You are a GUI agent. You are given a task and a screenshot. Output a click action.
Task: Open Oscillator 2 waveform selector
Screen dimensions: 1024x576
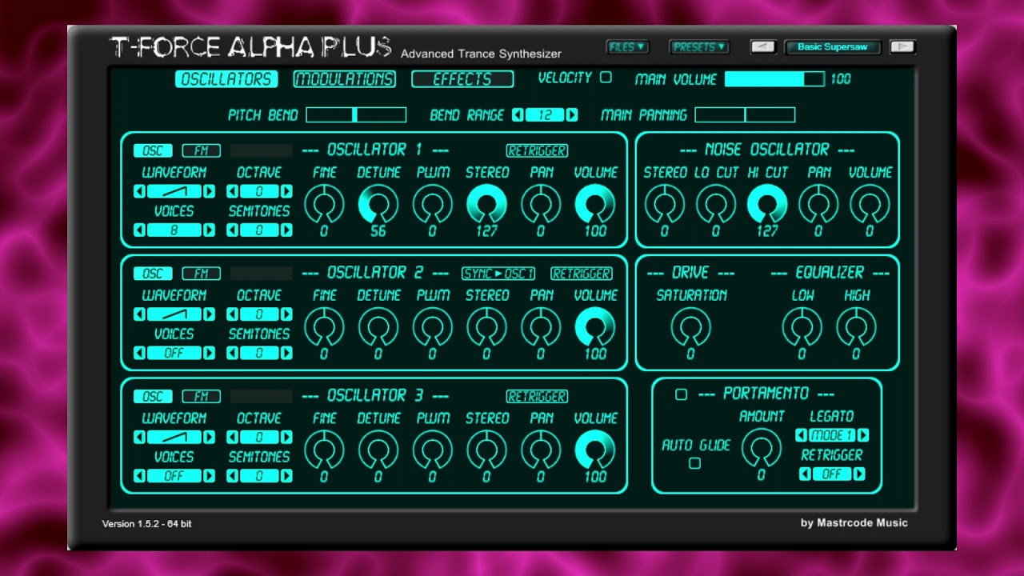click(174, 314)
